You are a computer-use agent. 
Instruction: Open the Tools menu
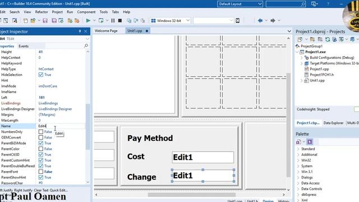103,12
